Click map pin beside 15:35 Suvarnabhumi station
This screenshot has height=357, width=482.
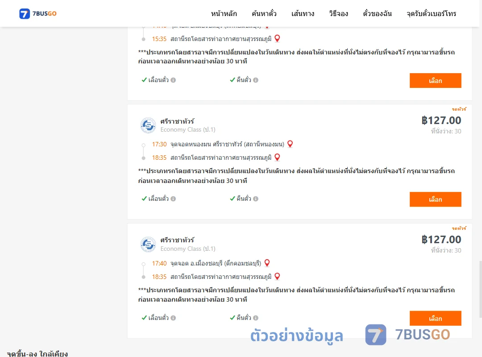pyautogui.click(x=277, y=38)
